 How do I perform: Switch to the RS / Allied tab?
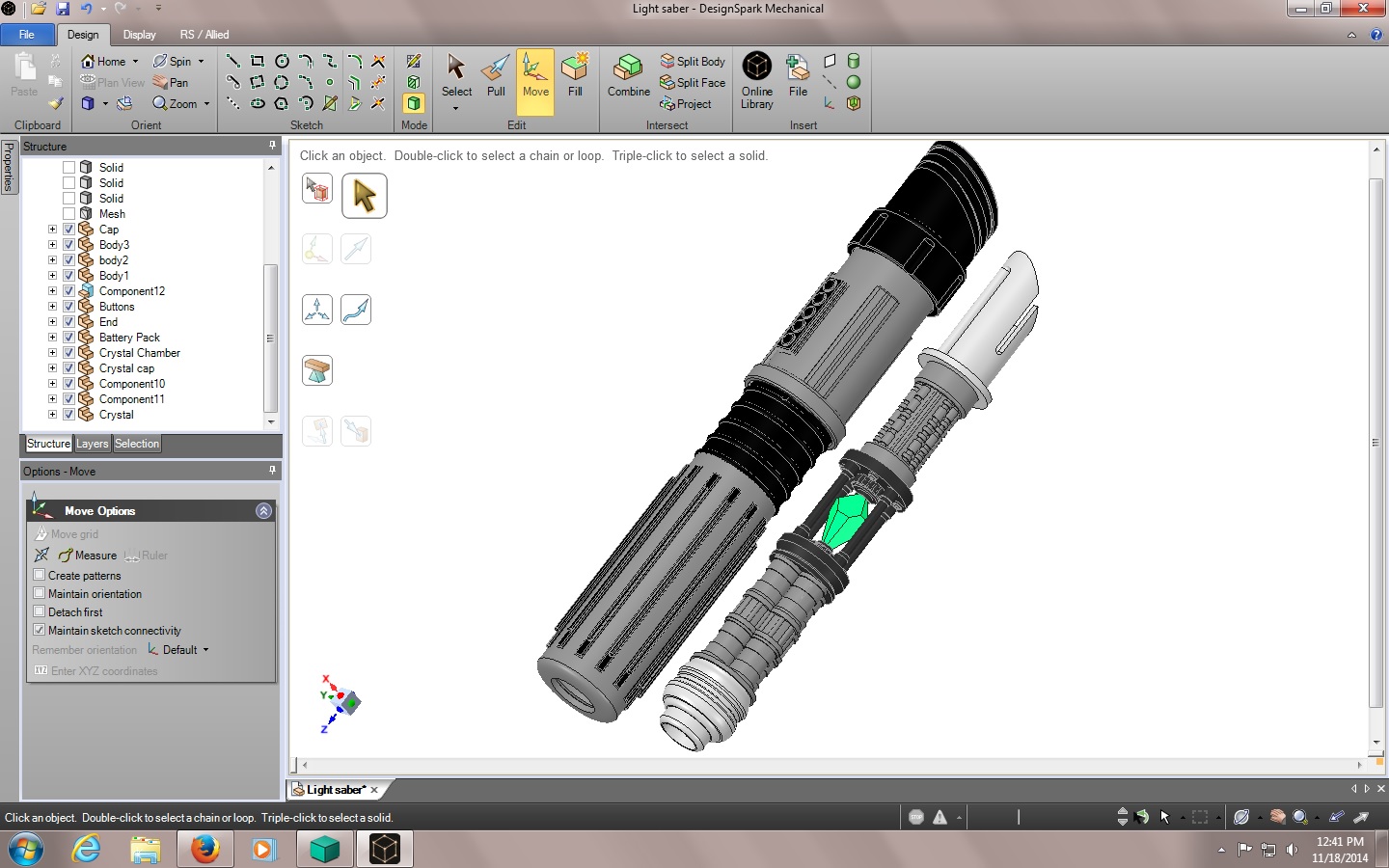pos(204,35)
